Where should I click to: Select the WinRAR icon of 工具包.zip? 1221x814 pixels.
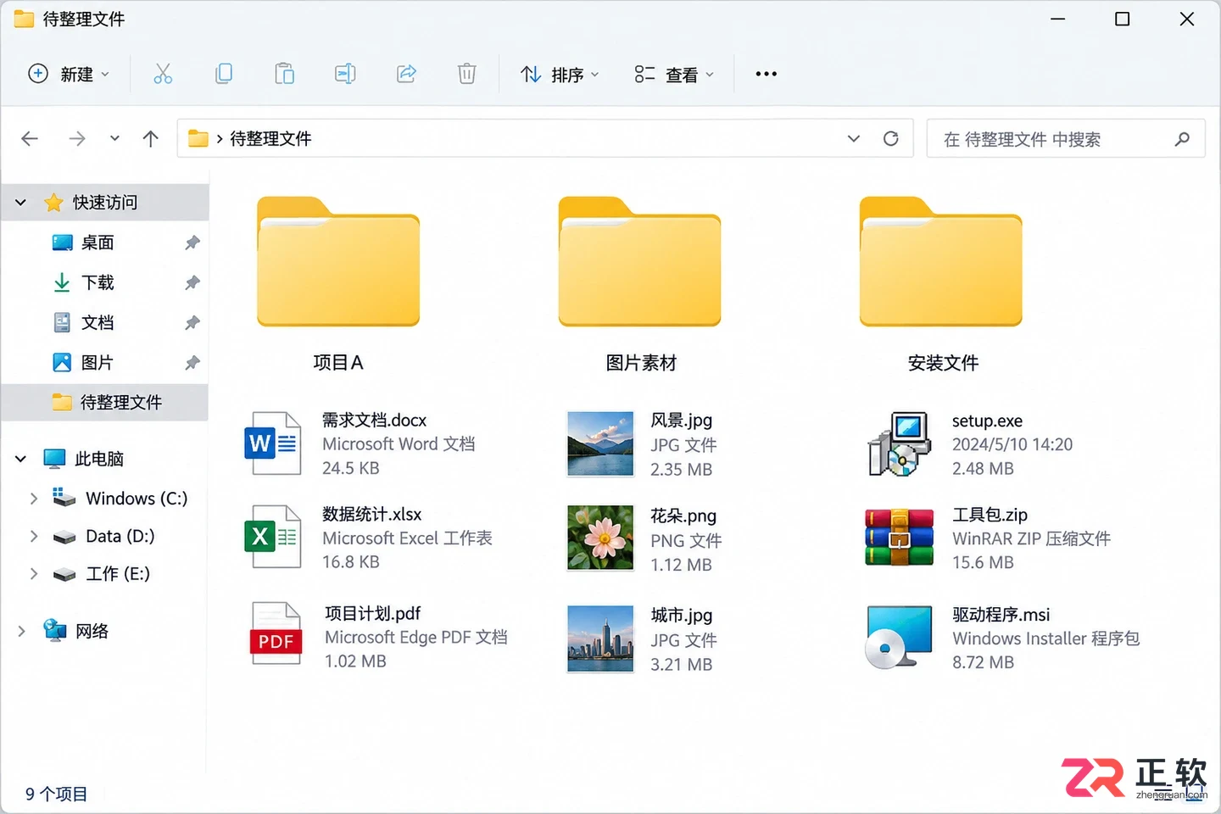899,538
